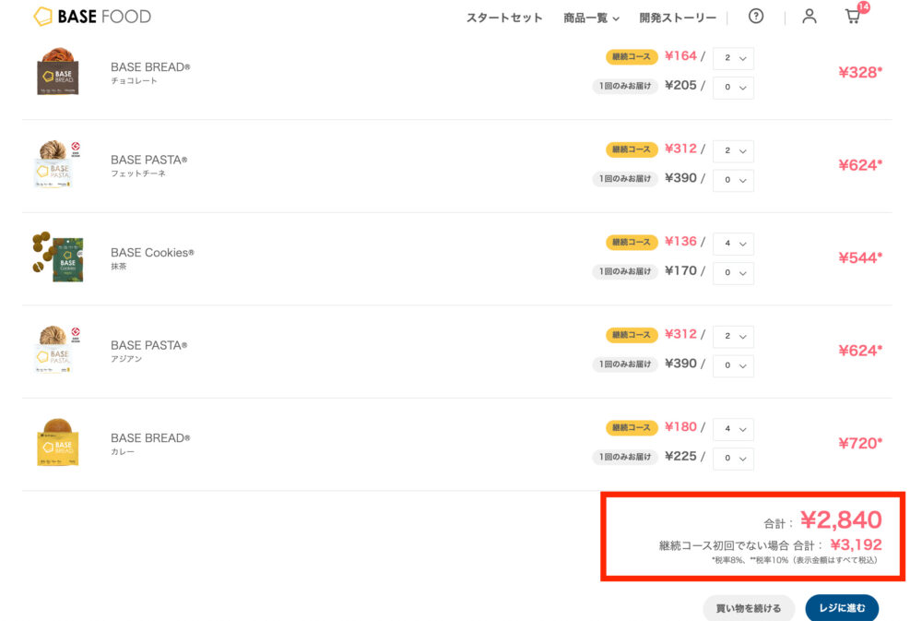Click the ¥164 継続コース unit price
This screenshot has height=621, width=922.
point(680,56)
